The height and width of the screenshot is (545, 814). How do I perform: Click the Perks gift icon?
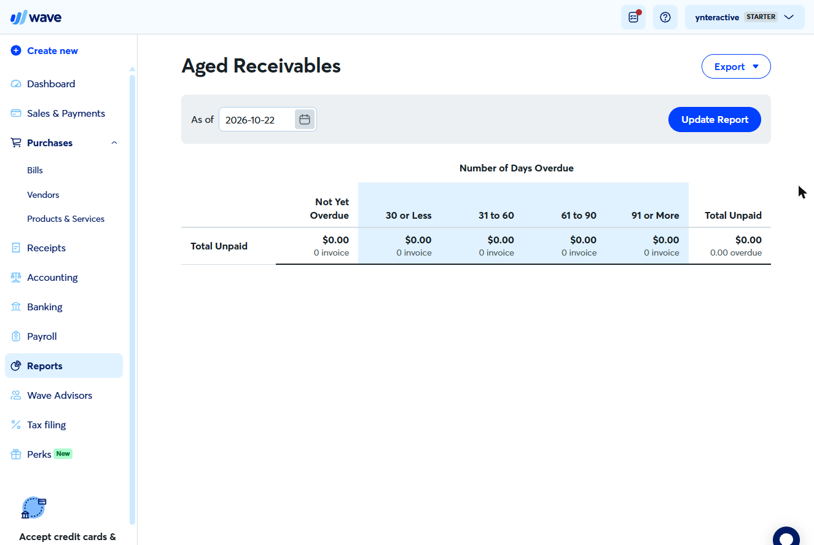16,455
